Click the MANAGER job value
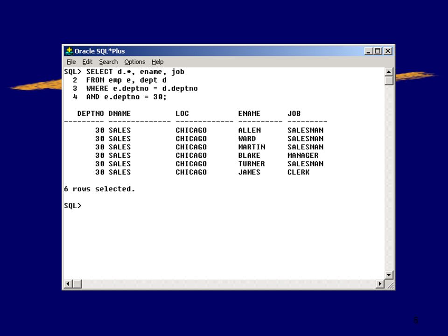Image resolution: width=448 pixels, height=336 pixels. click(x=303, y=155)
